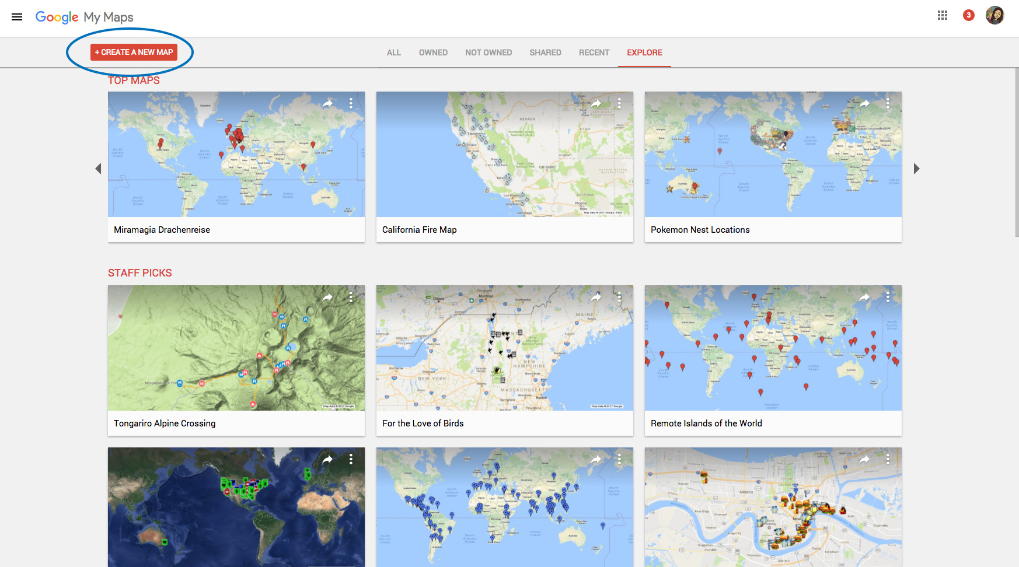Open more options for Pokemon Nest Locations
This screenshot has height=567, width=1019.
(x=888, y=103)
